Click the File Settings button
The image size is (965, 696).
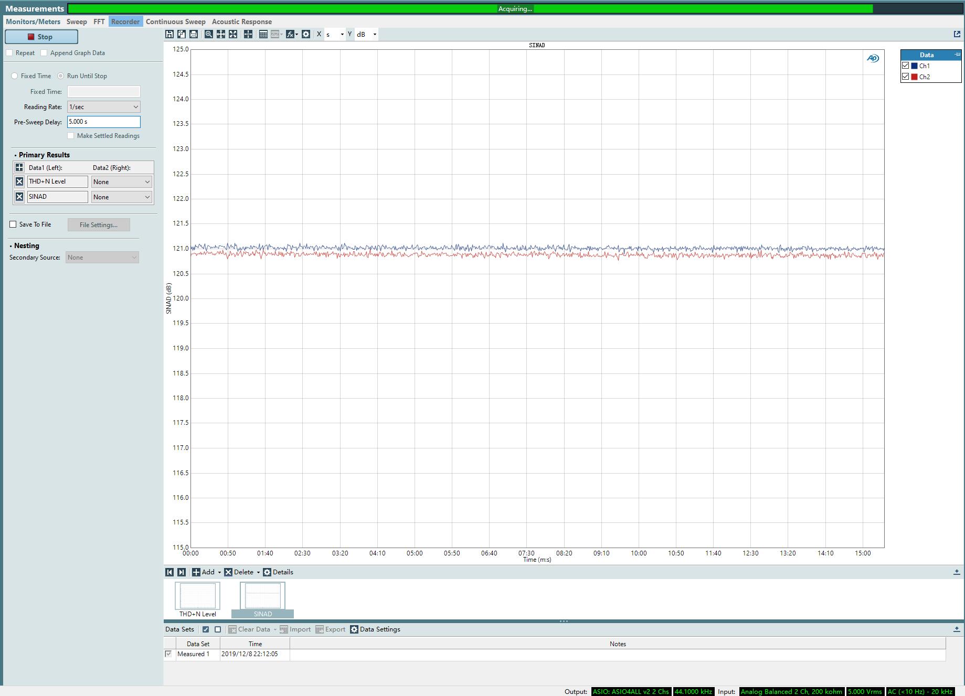click(99, 225)
